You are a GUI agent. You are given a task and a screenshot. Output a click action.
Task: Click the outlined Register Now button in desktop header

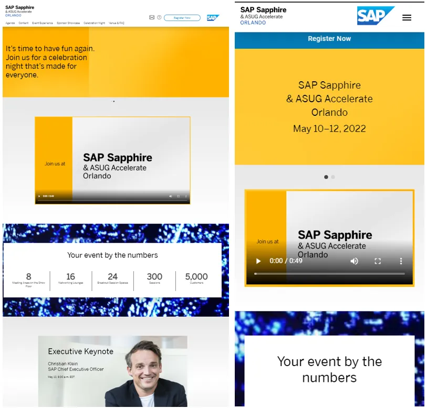[x=182, y=18]
